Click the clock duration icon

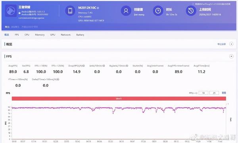click(x=158, y=11)
